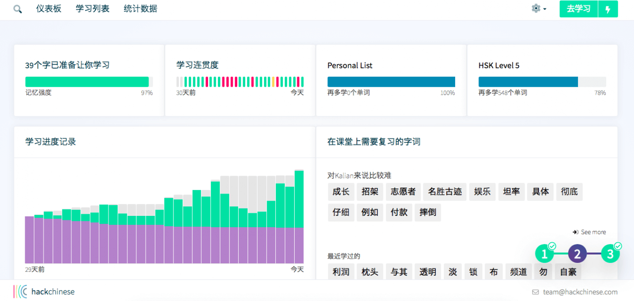Select the word 名胜古迹

445,192
